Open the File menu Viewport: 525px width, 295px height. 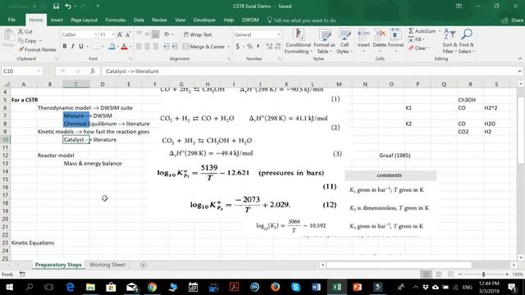coord(11,20)
